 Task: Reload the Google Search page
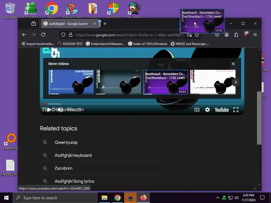point(43,35)
